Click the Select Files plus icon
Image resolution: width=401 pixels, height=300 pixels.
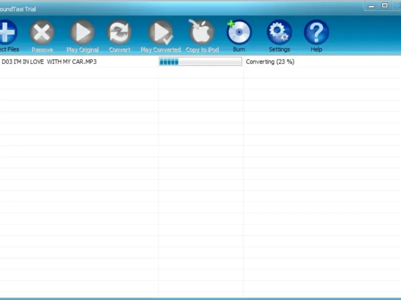tap(8, 32)
